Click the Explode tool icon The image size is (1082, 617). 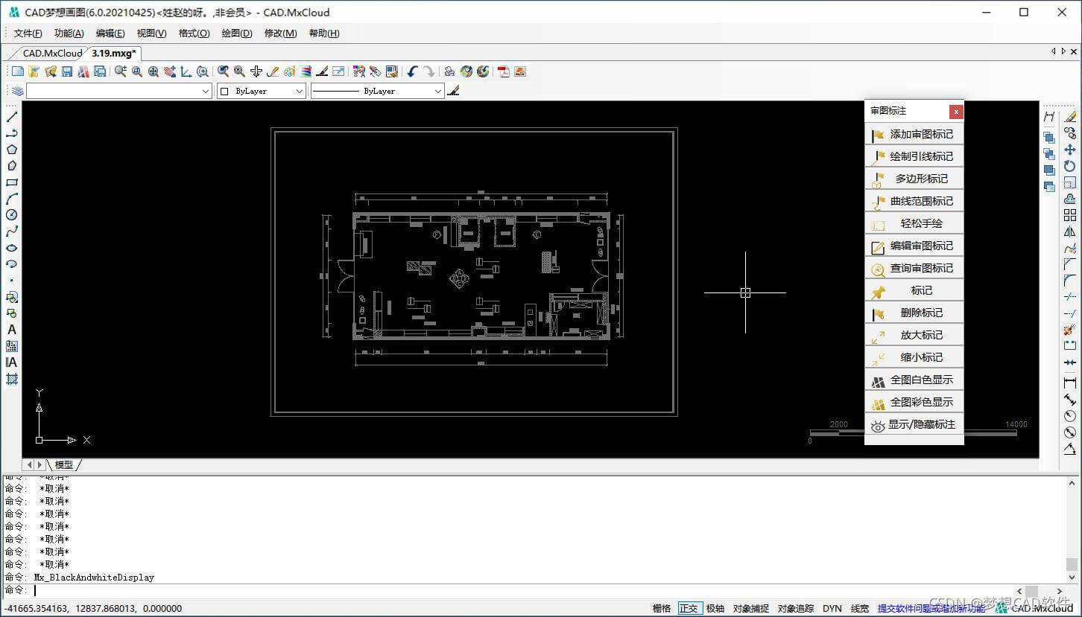1070,330
